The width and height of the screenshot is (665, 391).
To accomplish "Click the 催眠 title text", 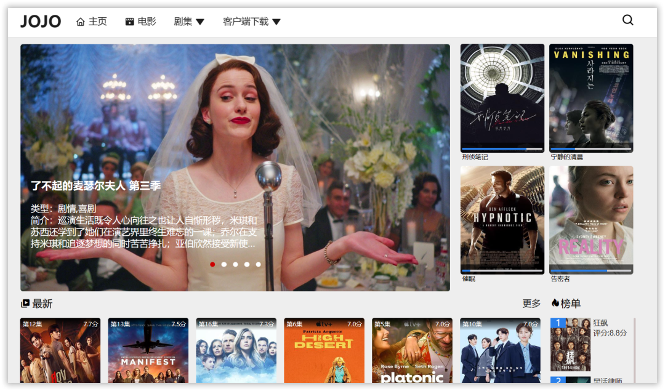I will click(x=469, y=278).
